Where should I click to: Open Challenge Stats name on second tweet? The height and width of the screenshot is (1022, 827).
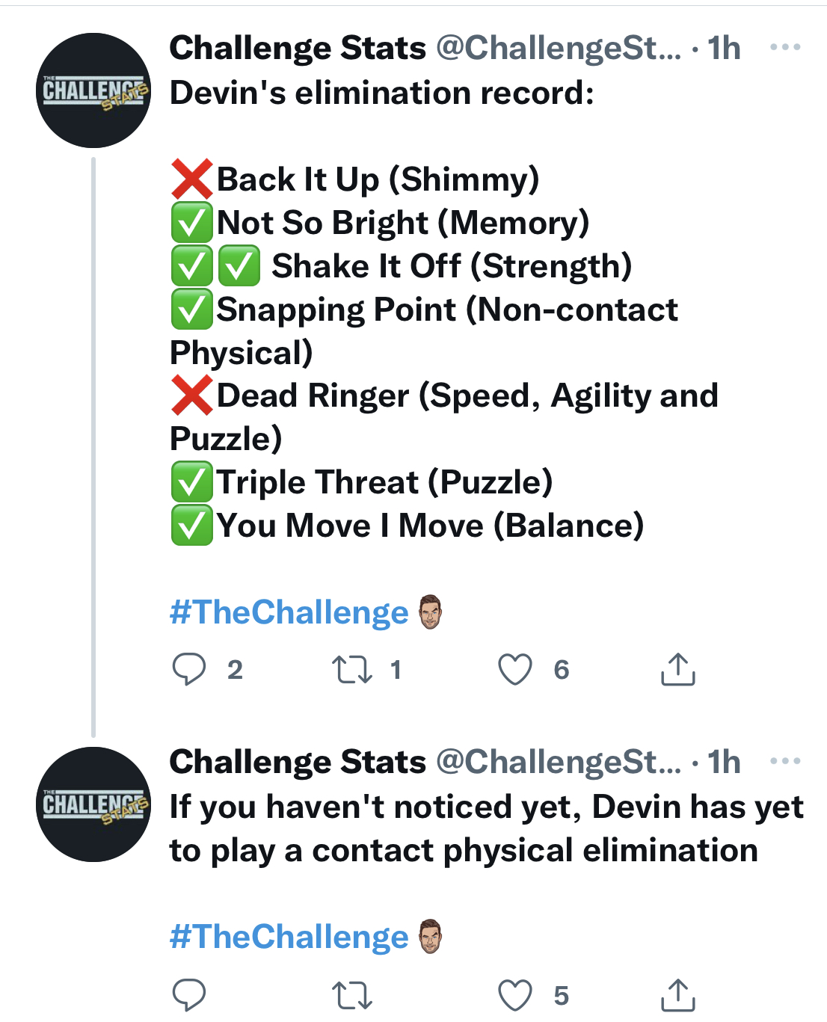298,762
